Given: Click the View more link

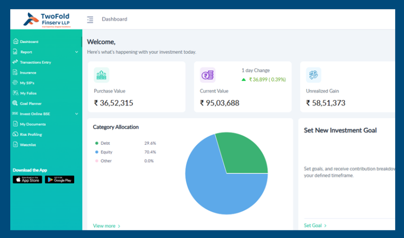Looking at the screenshot, I should pyautogui.click(x=107, y=226).
